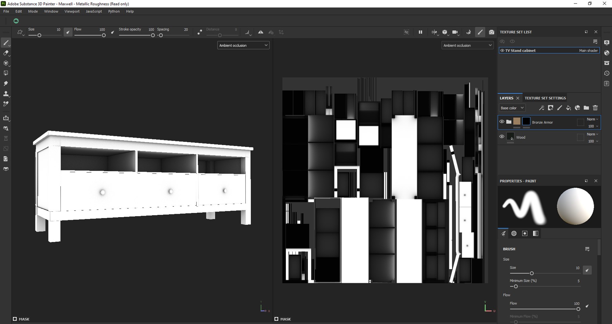Hide the Bronze Armor layer
This screenshot has height=324, width=612.
coord(502,121)
